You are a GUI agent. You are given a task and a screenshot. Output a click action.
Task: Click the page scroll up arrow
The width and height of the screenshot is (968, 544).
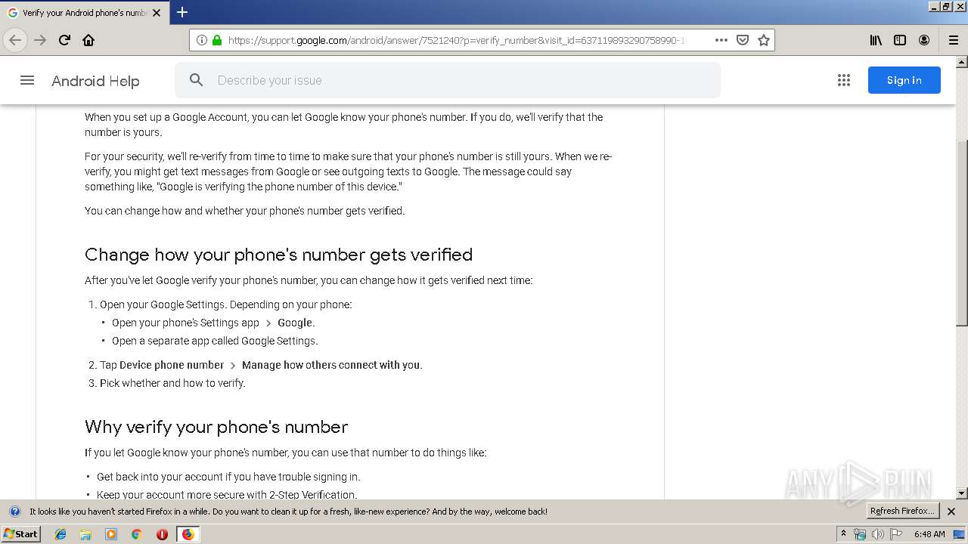pyautogui.click(x=962, y=62)
